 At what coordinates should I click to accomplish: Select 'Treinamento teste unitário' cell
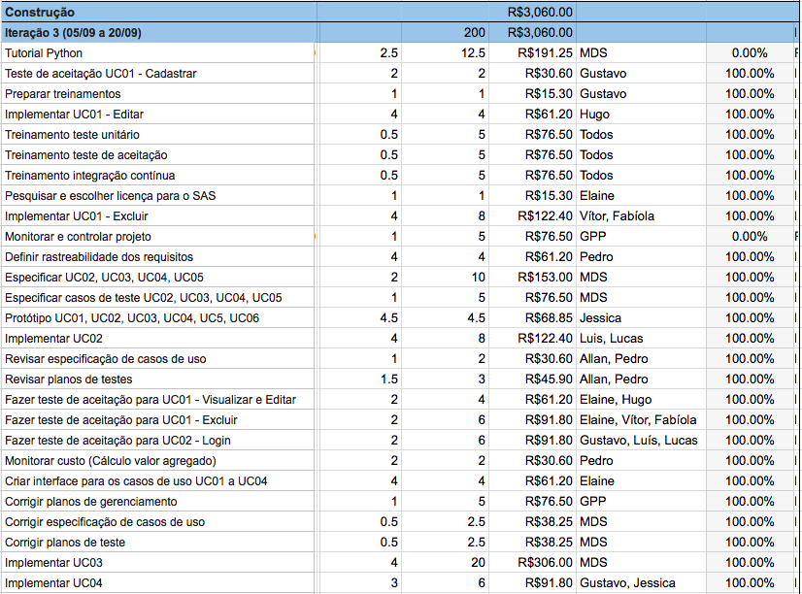pyautogui.click(x=157, y=135)
